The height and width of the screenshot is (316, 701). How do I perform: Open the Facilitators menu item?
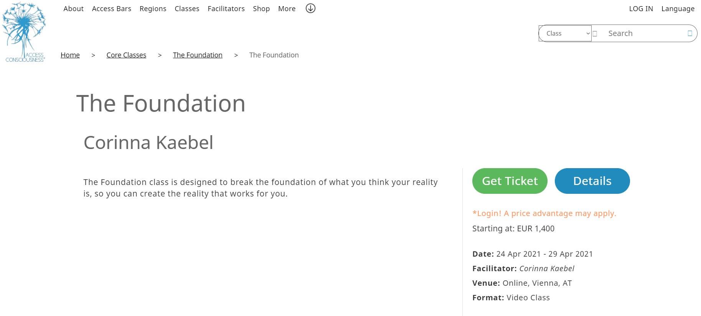(226, 8)
